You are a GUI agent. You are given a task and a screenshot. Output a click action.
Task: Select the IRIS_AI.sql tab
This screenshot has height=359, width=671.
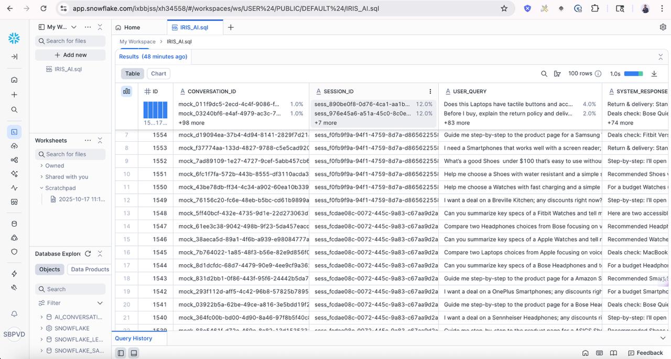tap(194, 27)
